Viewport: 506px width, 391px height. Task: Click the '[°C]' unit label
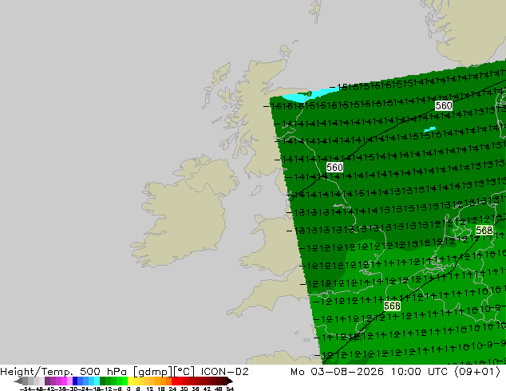[184, 372]
